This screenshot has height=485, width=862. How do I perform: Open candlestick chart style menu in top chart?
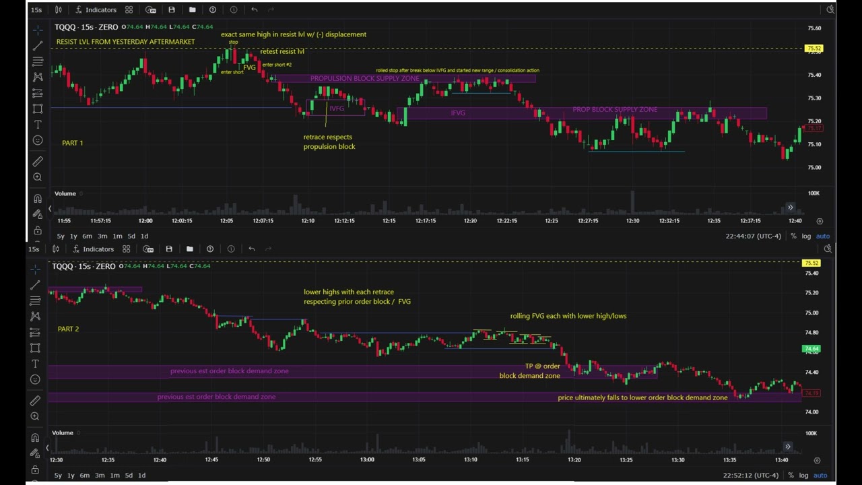click(x=59, y=9)
